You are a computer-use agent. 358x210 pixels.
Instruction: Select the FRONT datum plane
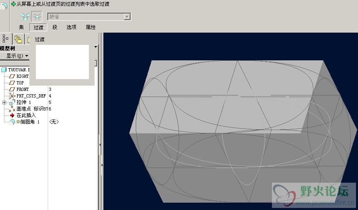[x=22, y=89]
